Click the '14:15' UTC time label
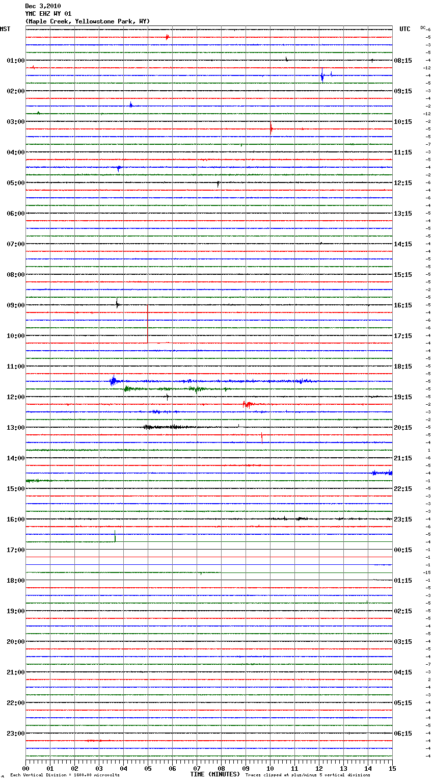 (403, 244)
